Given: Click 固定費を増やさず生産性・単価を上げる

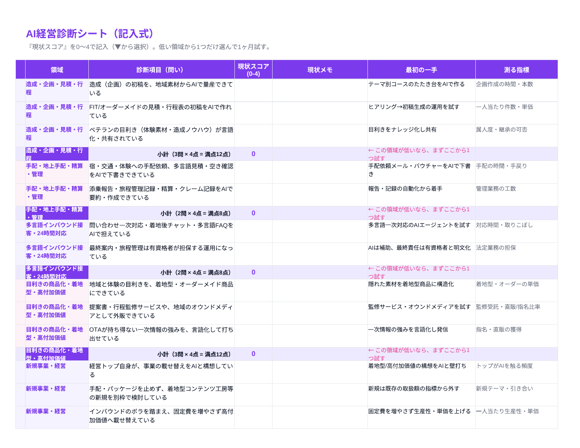Looking at the screenshot, I should click(x=419, y=411).
